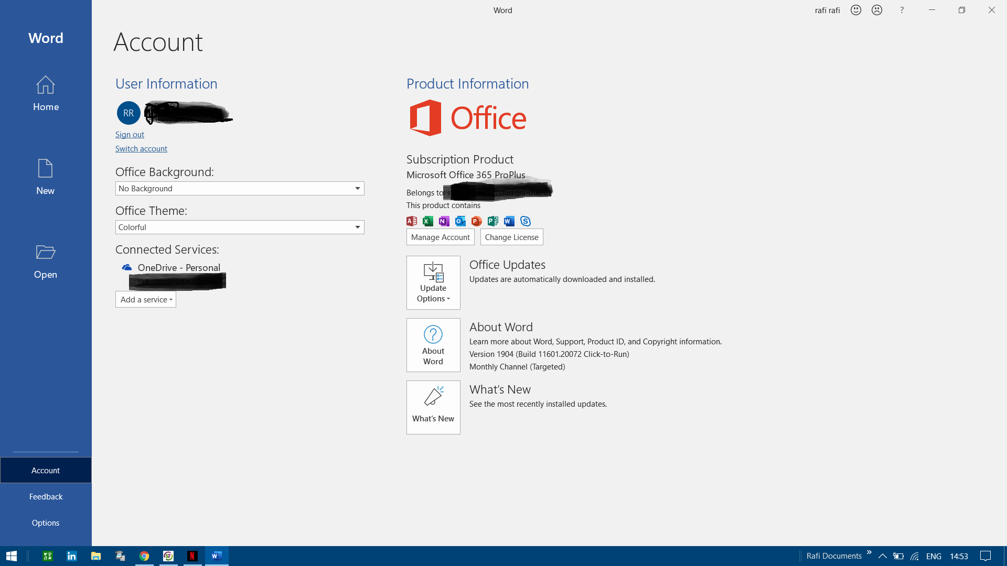Send a smile feedback via happy face

(856, 10)
